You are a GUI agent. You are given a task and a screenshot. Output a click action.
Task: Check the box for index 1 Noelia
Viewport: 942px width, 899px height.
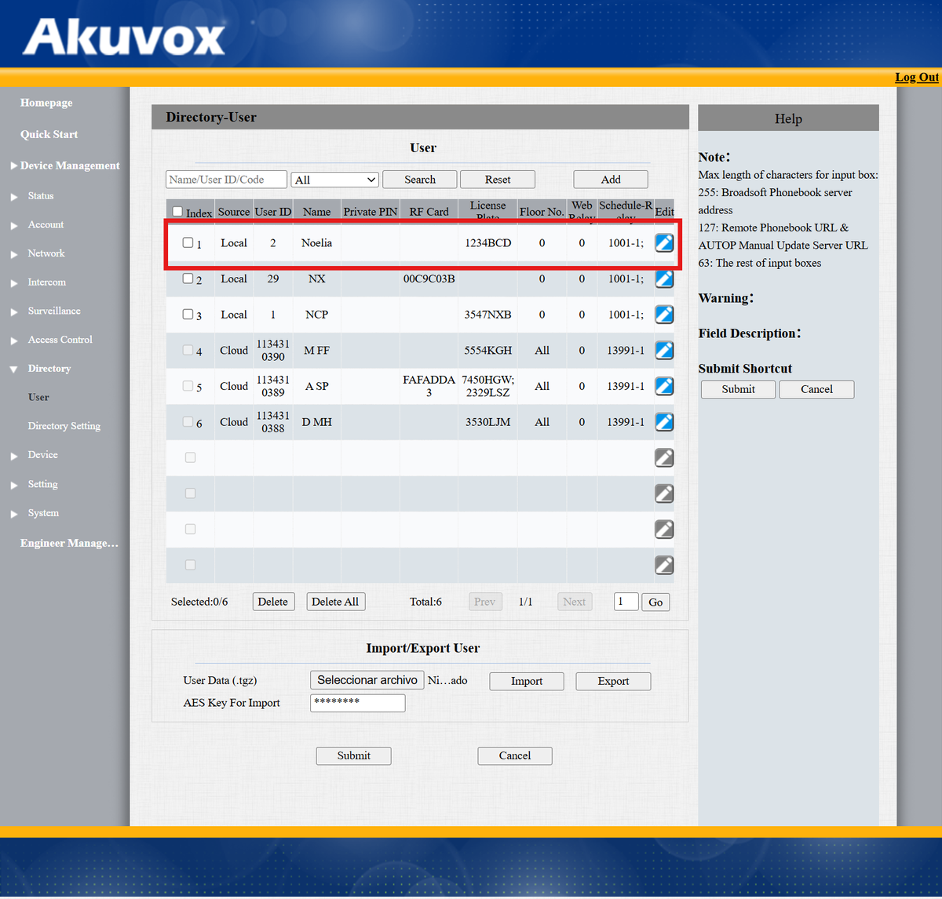coord(188,242)
